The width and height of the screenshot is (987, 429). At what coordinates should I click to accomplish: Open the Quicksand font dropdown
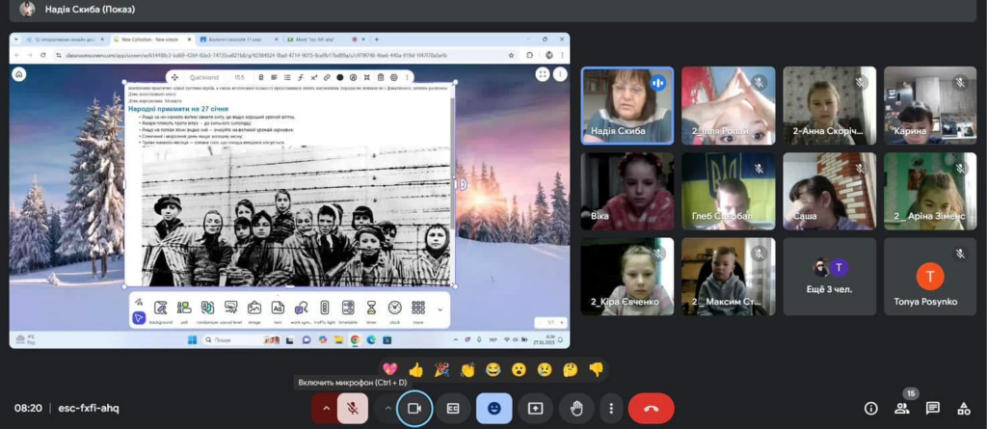tap(203, 77)
